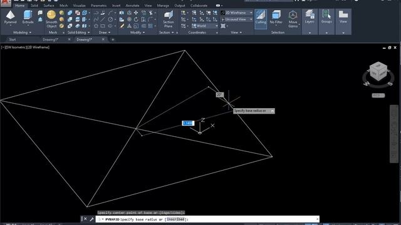Image resolution: width=401 pixels, height=225 pixels.
Task: Select the Arc draw tool
Action: tap(110, 12)
